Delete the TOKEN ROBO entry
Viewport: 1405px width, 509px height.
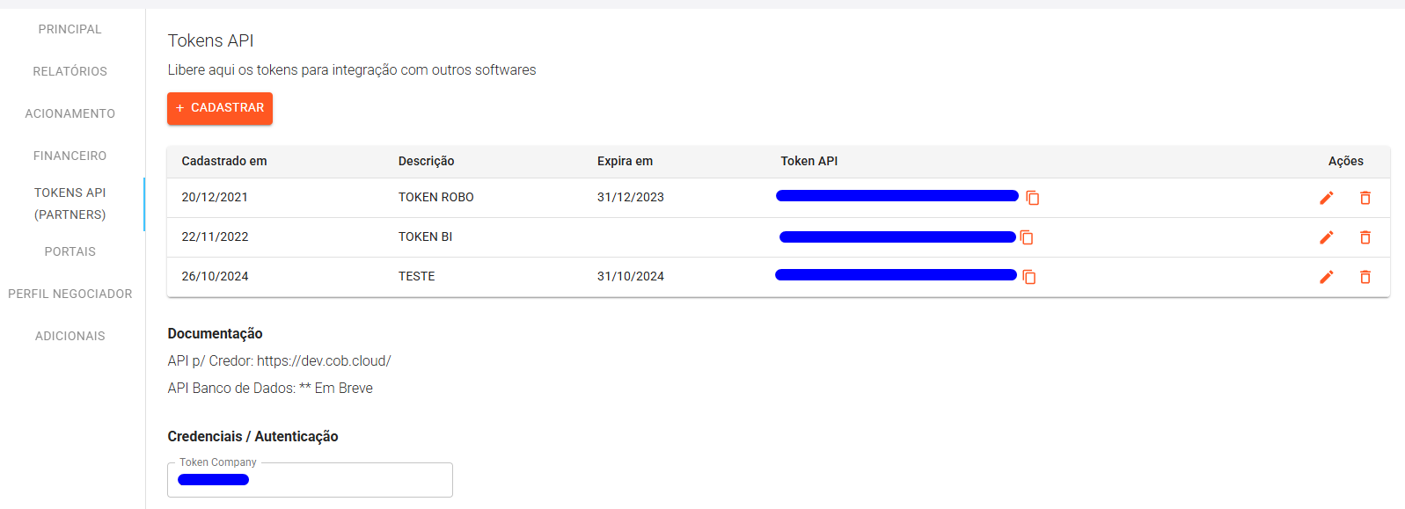pyautogui.click(x=1365, y=198)
